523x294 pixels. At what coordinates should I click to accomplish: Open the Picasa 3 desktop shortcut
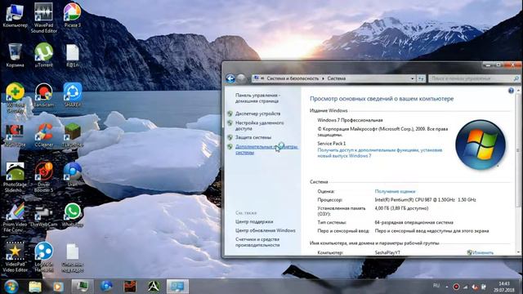(x=73, y=16)
